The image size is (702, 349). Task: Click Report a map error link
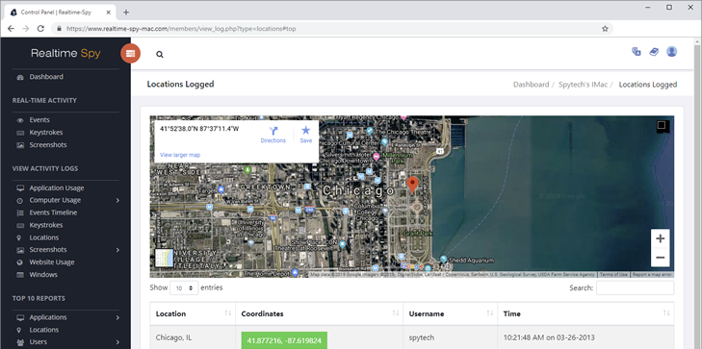click(x=651, y=274)
